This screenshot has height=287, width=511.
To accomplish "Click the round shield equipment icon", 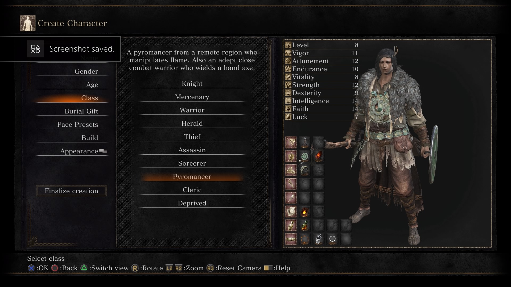I will [305, 157].
